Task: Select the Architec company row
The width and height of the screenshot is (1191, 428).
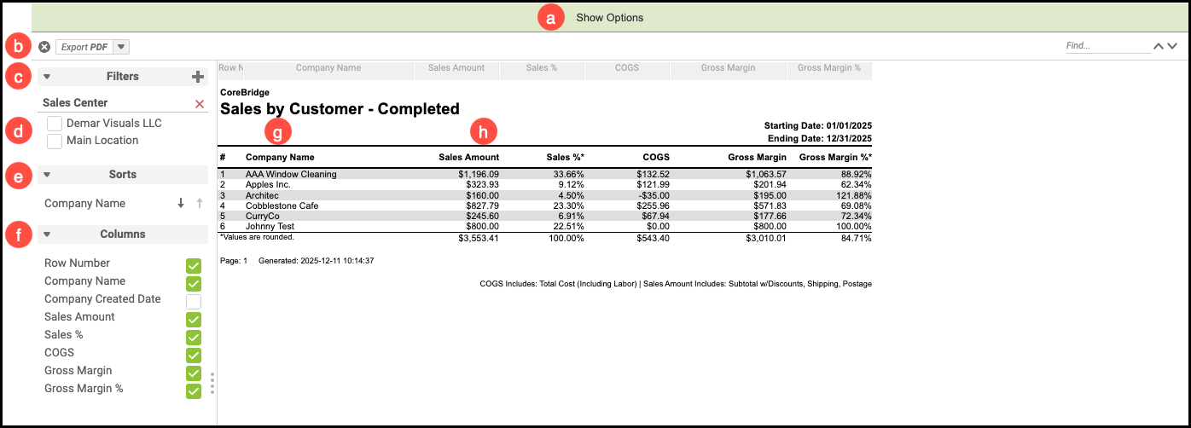Action: pos(546,194)
